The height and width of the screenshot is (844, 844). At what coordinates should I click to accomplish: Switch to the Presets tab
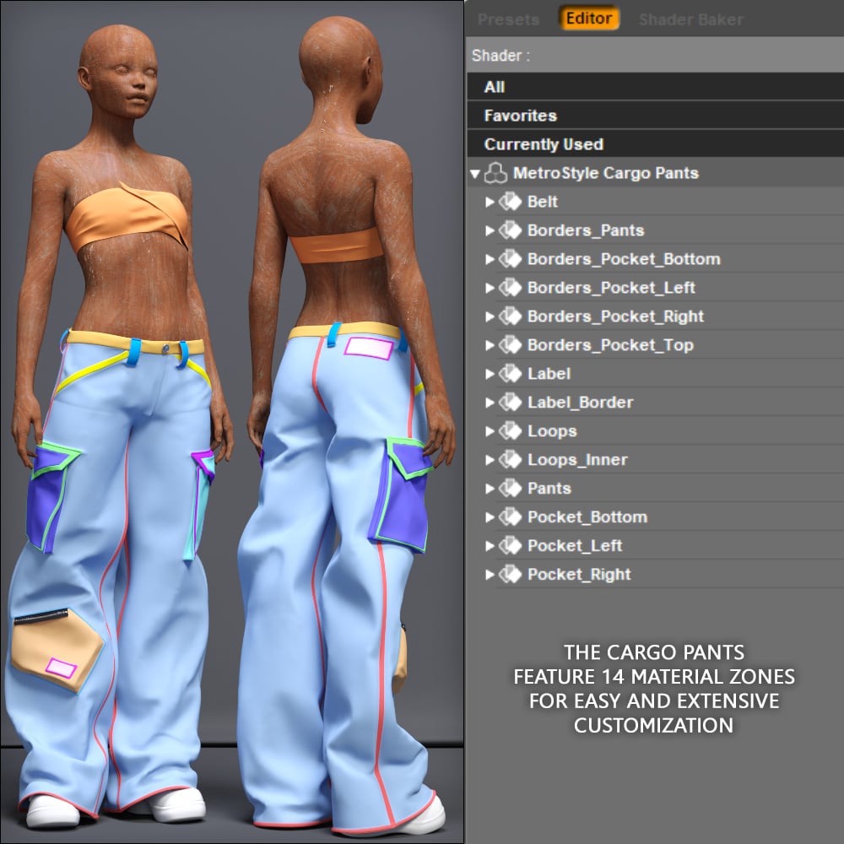508,20
